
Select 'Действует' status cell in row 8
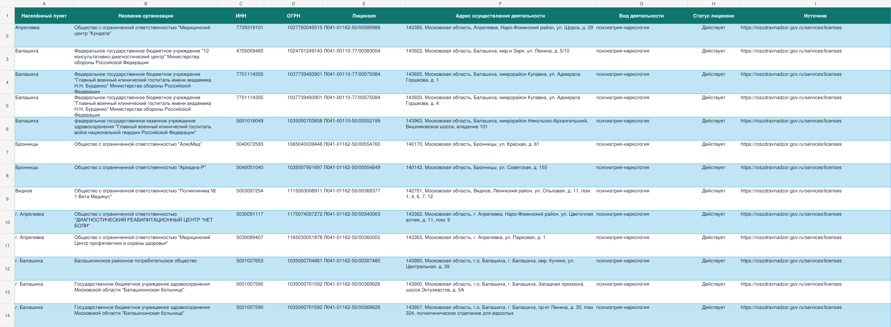point(714,175)
